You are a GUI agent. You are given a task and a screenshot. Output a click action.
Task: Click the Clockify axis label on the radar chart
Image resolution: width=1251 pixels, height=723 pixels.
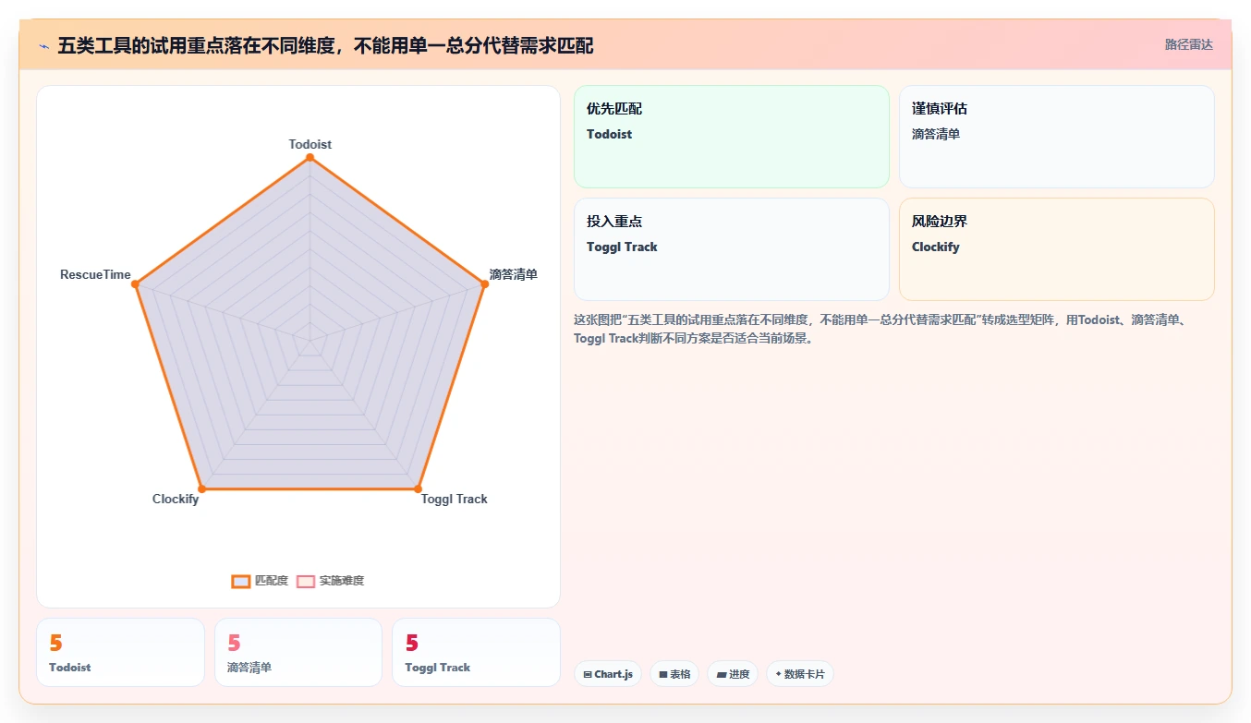(176, 499)
